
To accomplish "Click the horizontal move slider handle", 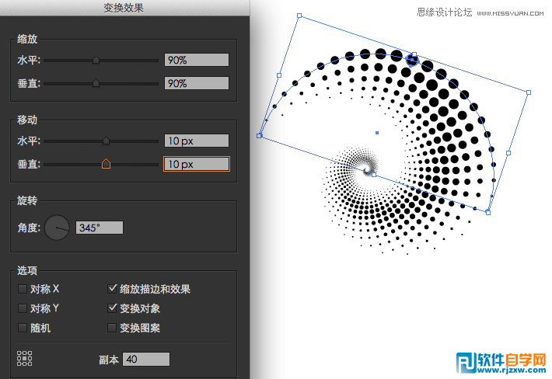I will (106, 141).
